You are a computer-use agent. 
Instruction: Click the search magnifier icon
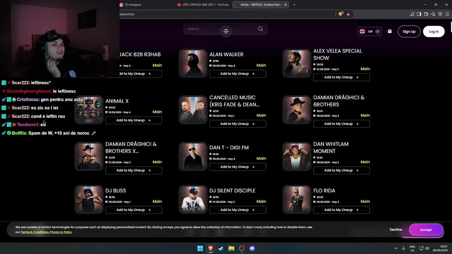coord(261,29)
